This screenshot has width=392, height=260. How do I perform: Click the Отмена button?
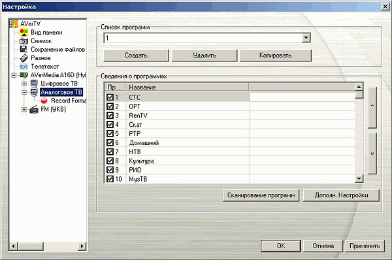(323, 246)
